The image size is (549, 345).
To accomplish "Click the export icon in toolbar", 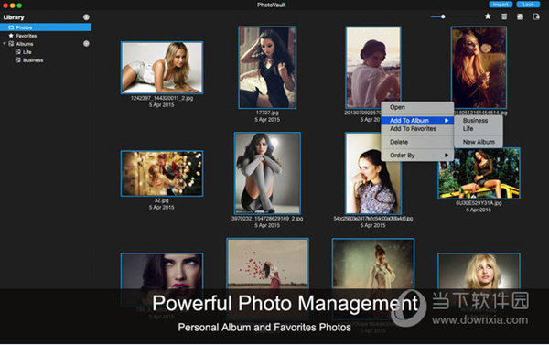I will coord(536,16).
